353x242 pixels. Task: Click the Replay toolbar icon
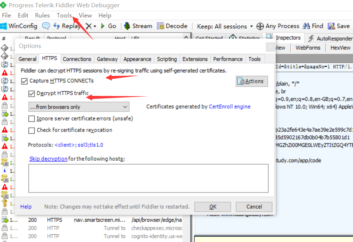[x=57, y=26]
